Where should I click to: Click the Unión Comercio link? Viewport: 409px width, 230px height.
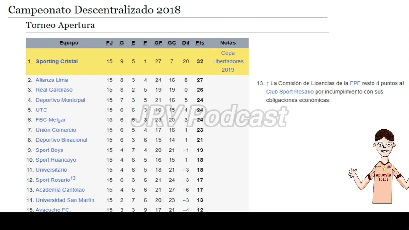pos(56,130)
